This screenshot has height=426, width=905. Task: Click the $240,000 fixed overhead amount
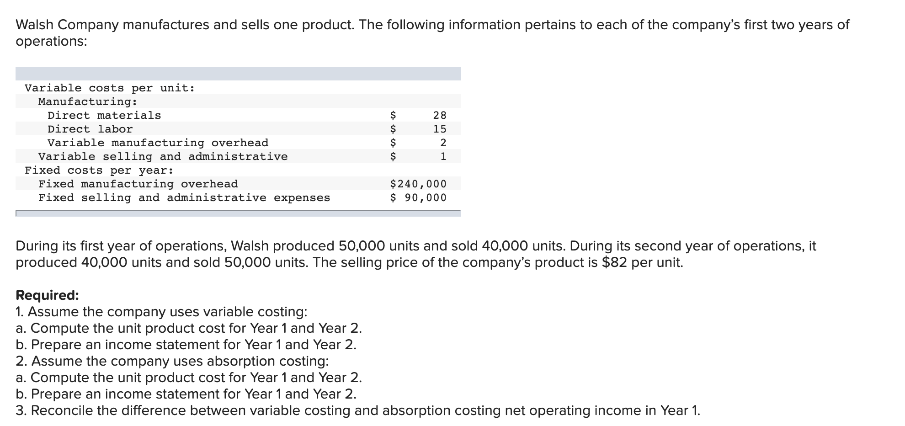click(418, 184)
